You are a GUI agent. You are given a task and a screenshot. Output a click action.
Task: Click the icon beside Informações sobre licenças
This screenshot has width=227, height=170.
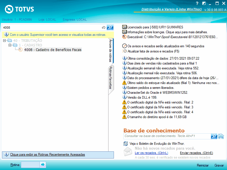(x=124, y=32)
